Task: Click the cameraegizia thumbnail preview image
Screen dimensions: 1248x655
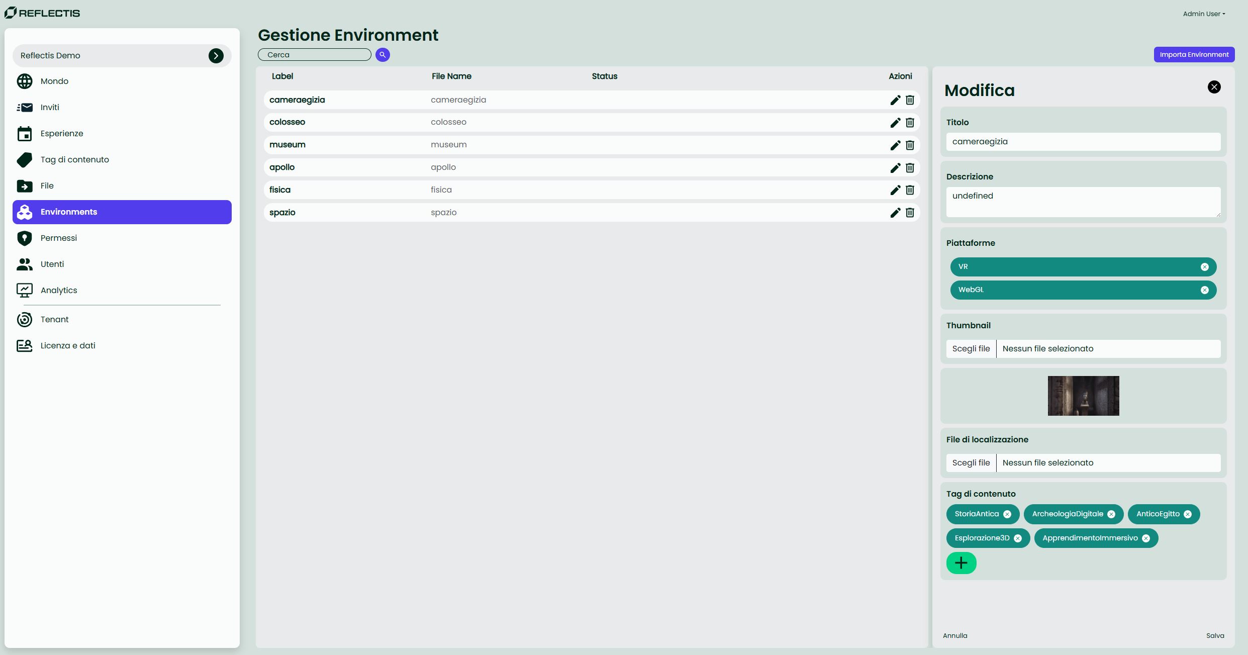Action: 1083,396
